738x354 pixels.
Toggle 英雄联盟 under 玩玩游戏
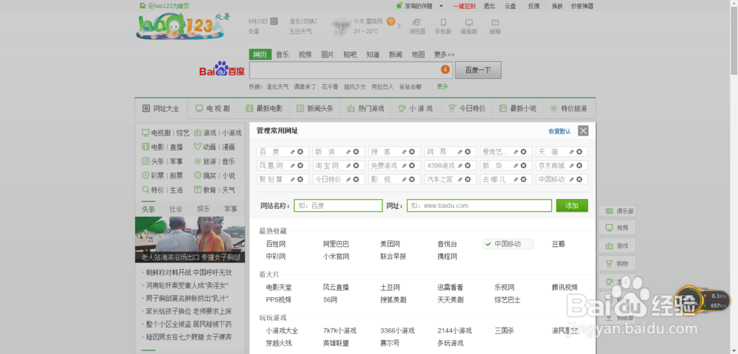tap(336, 343)
